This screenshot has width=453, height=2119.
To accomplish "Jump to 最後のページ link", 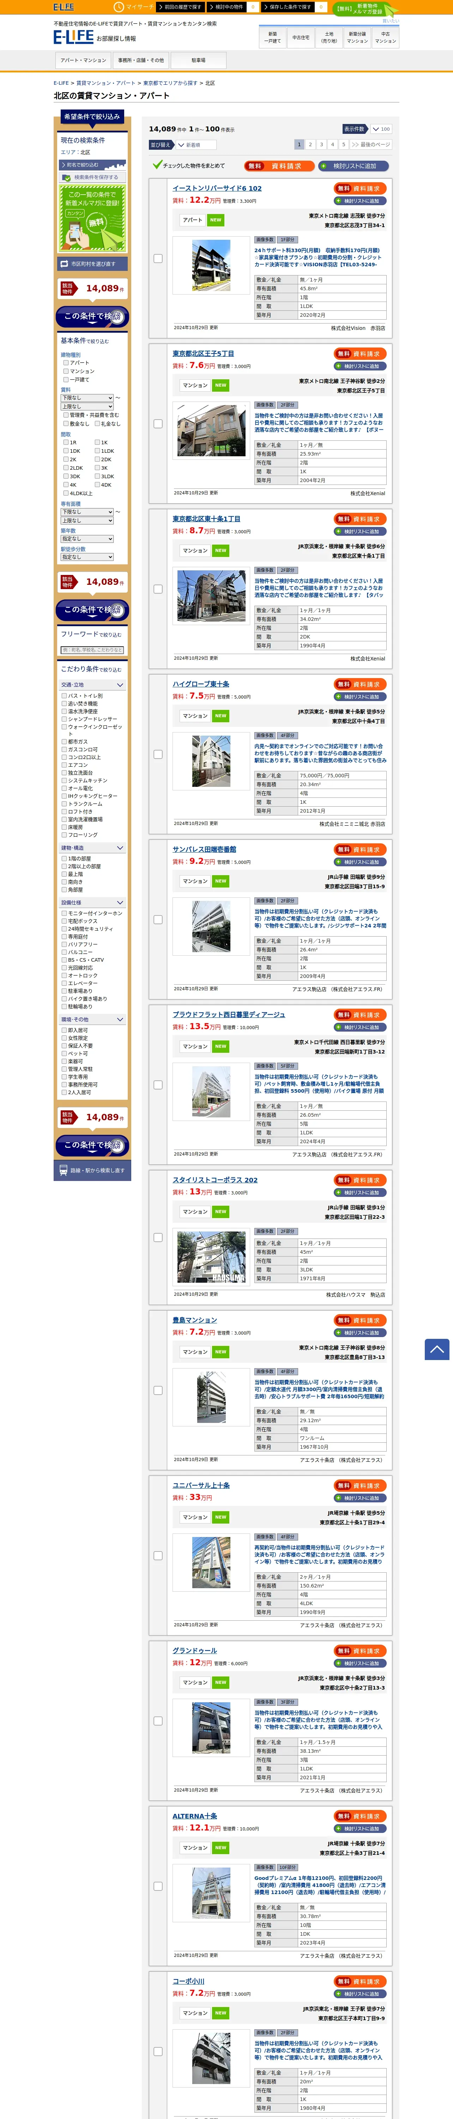I will point(371,144).
